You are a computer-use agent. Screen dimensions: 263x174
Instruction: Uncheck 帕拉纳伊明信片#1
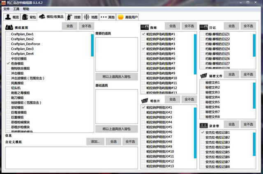coord(143,108)
